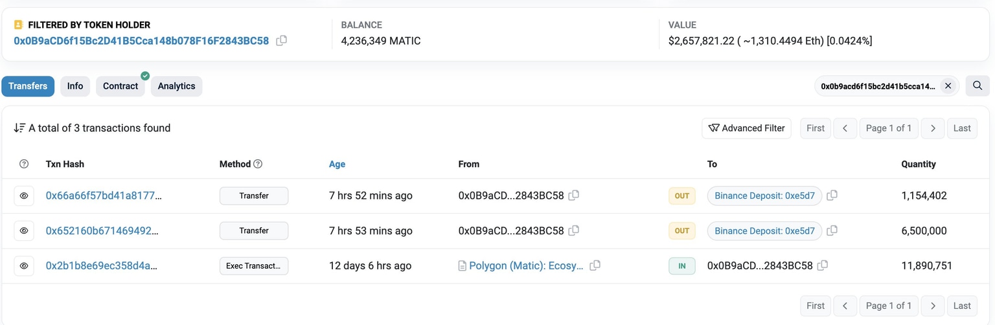Screen dimensions: 995x325
Task: Copy From address in first row
Action: (x=573, y=196)
